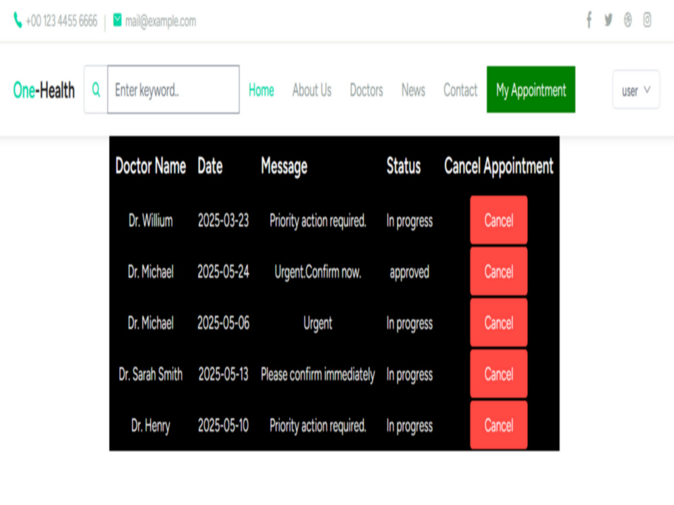The width and height of the screenshot is (674, 505).
Task: Click Dr. Henry's In progress status
Action: [409, 426]
